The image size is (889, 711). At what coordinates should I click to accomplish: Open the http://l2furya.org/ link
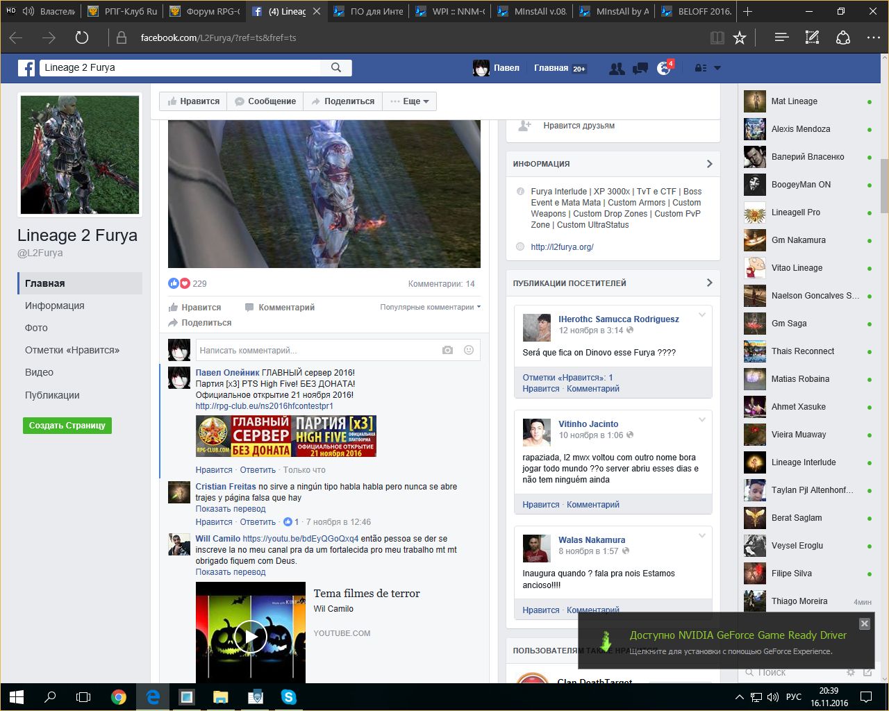tap(562, 247)
